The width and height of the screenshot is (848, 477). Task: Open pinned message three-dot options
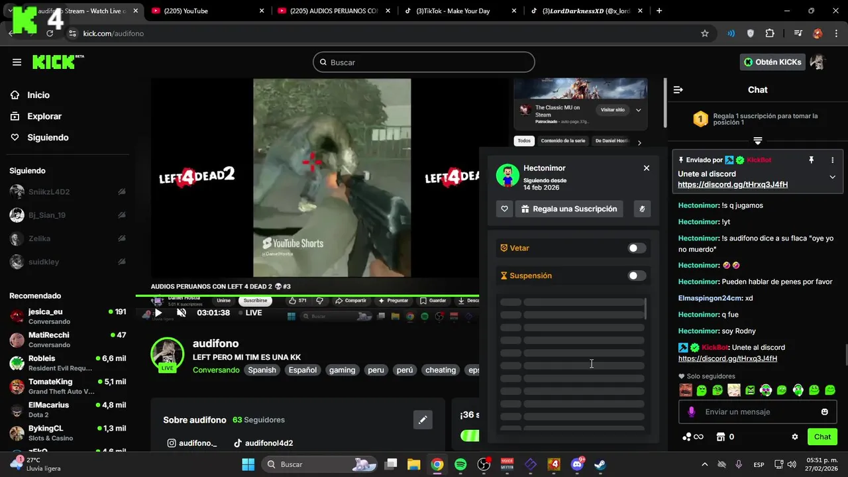pyautogui.click(x=833, y=160)
